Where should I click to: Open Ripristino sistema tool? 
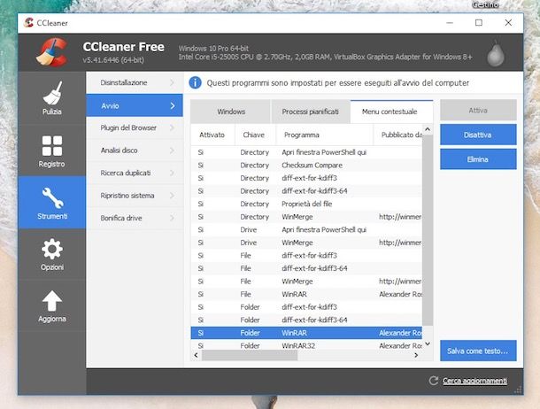(x=135, y=196)
